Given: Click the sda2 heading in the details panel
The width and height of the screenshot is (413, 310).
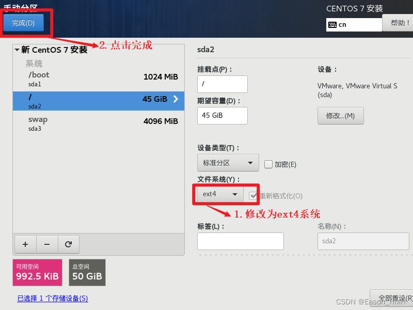Looking at the screenshot, I should pyautogui.click(x=205, y=50).
